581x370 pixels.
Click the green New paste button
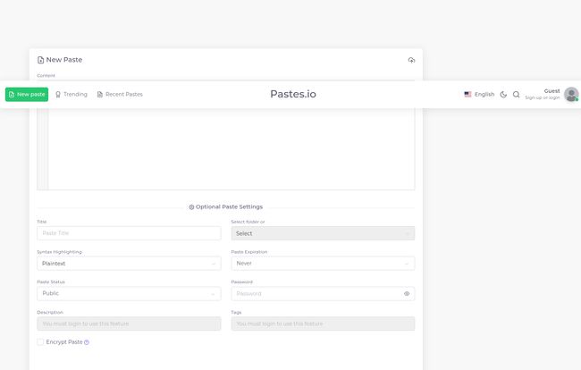tap(27, 95)
